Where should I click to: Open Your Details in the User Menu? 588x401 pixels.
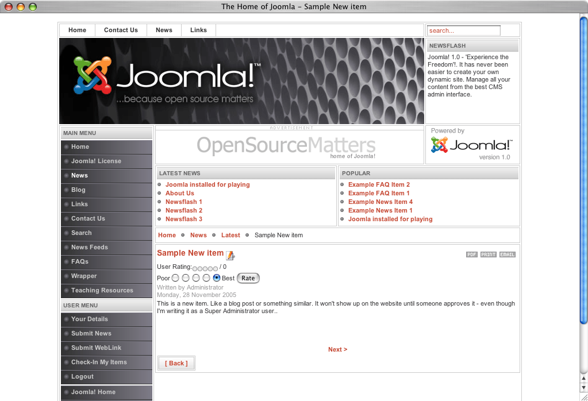(x=106, y=319)
